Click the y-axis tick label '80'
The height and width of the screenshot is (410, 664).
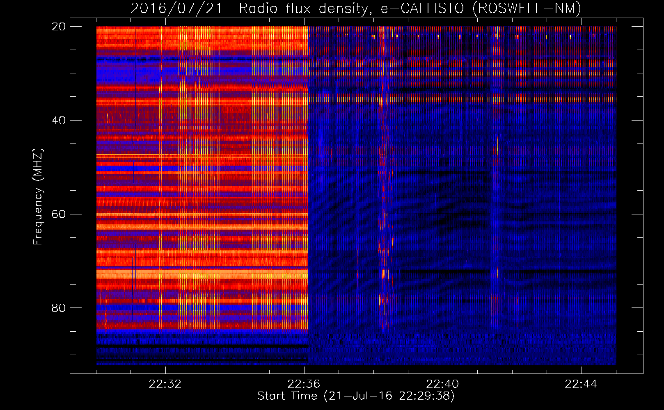pyautogui.click(x=58, y=308)
